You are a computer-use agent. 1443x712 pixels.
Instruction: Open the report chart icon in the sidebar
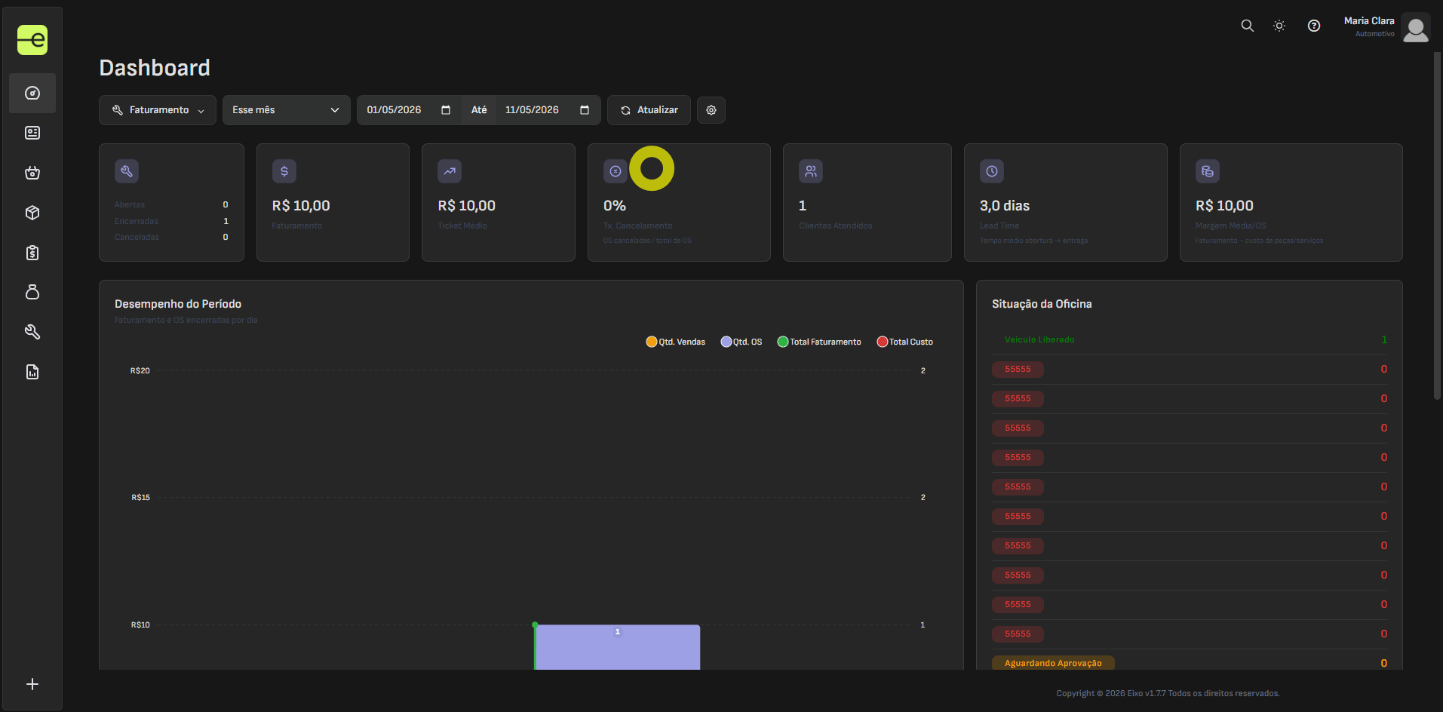coord(32,372)
